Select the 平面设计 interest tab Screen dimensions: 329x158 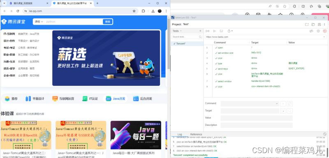click(35, 99)
